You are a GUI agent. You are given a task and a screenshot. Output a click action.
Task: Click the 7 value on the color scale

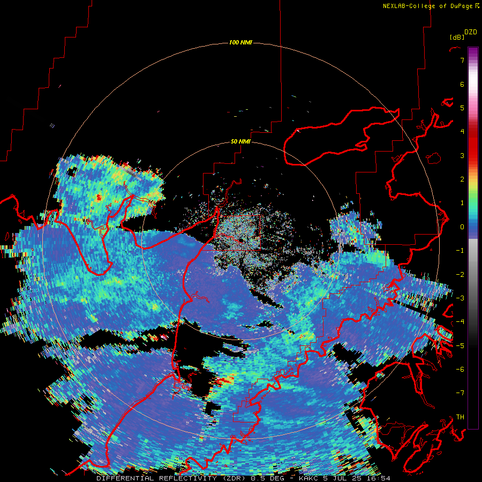click(462, 60)
